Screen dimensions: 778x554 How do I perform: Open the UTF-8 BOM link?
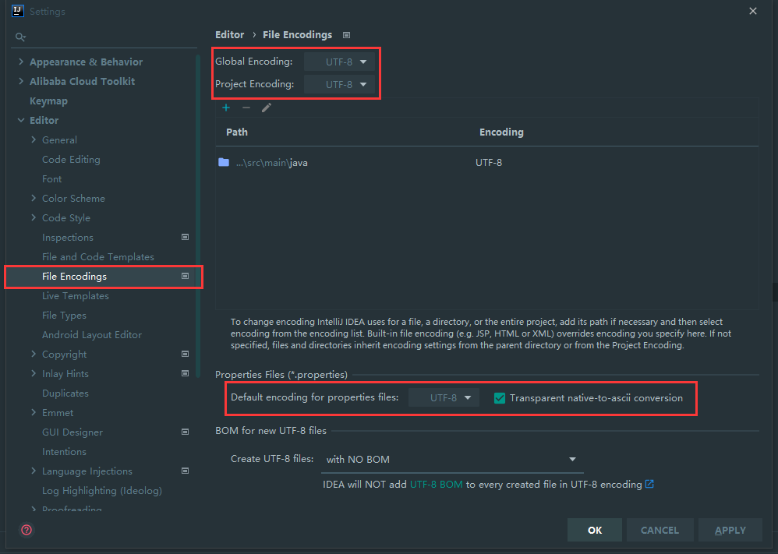click(x=436, y=484)
